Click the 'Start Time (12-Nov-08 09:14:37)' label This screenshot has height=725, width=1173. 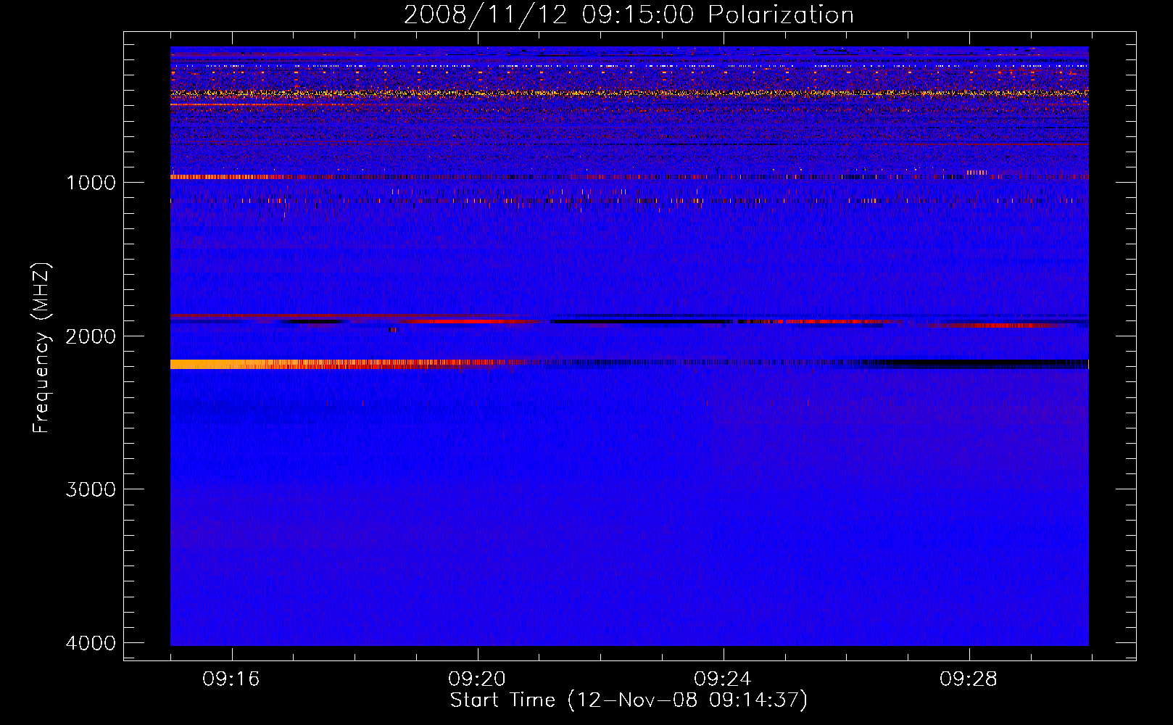(629, 700)
